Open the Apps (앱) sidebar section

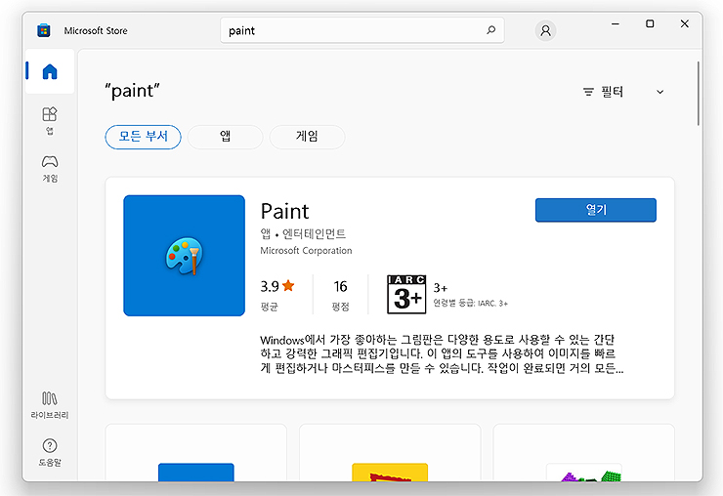50,120
